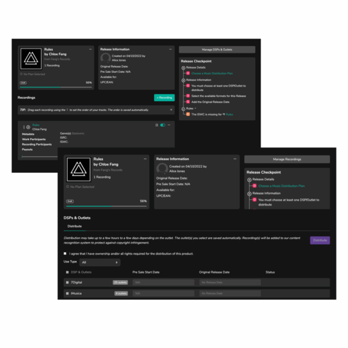Click the Draft badge in the back window
Viewport: 348px width, 348px height.
(23, 83)
